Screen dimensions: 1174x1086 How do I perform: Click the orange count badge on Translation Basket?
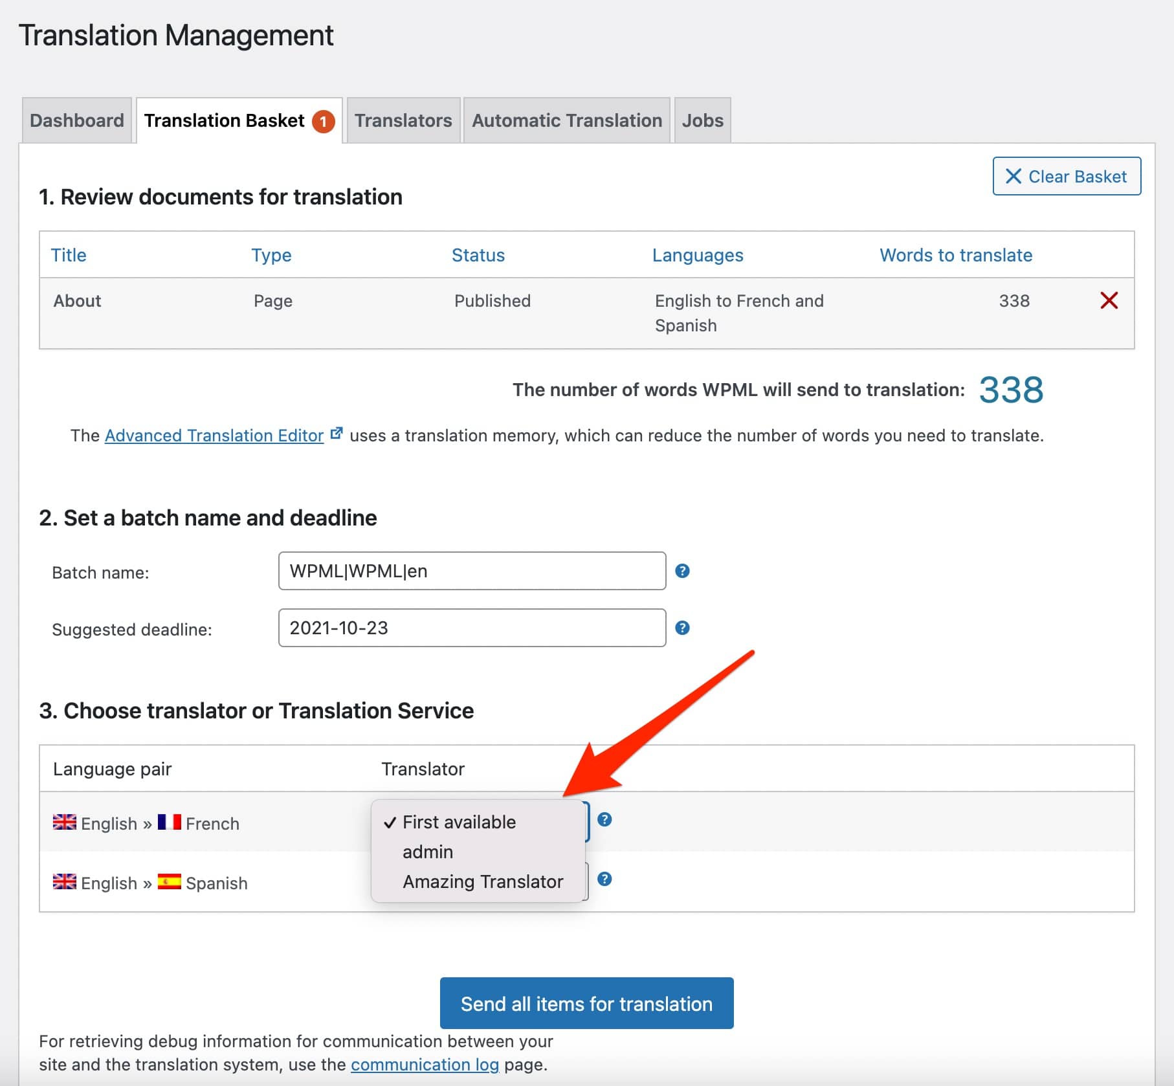tap(322, 120)
